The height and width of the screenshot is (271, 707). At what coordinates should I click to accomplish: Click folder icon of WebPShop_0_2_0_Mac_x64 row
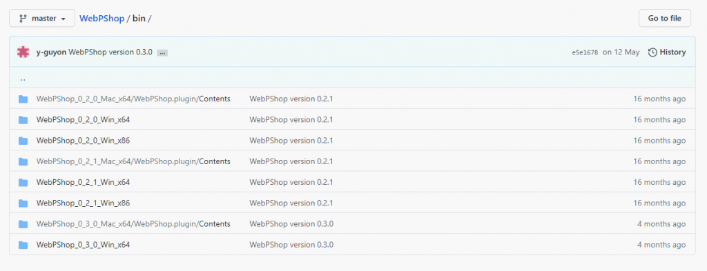[x=23, y=99]
